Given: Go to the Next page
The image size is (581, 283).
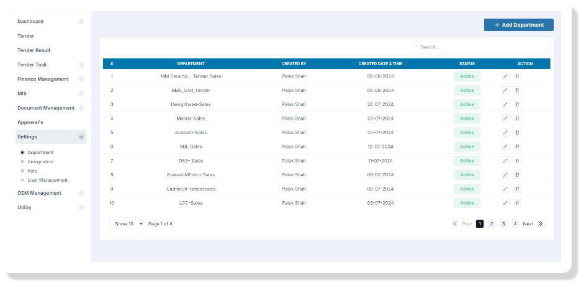Looking at the screenshot, I should [528, 224].
